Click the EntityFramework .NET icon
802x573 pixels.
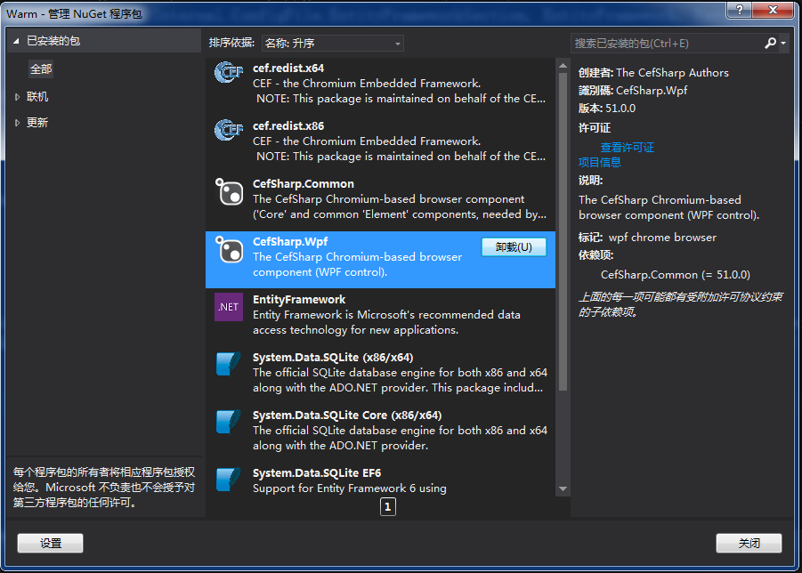[229, 307]
